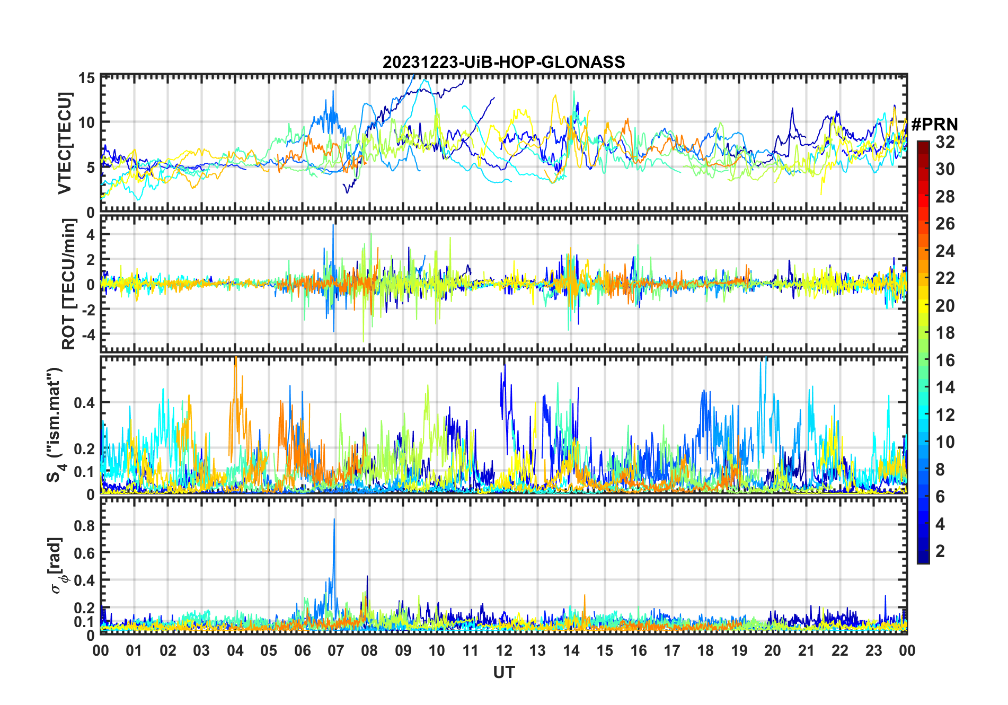Click the 12 tick on the UT axis
This screenshot has height=705, width=1008.
click(504, 650)
